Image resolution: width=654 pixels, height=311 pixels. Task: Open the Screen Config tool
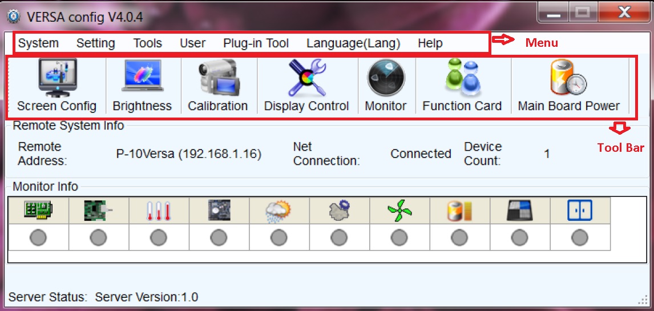[x=56, y=86]
